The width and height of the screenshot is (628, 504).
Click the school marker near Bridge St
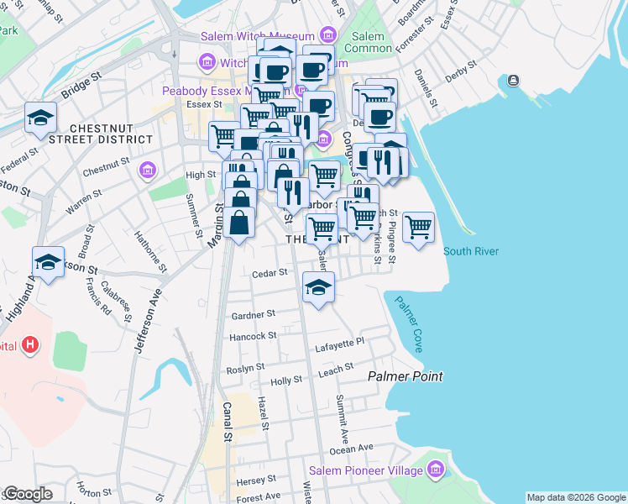[40, 118]
